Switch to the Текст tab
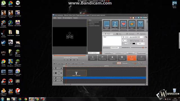The height and width of the screenshot is (101, 180). (x=107, y=34)
